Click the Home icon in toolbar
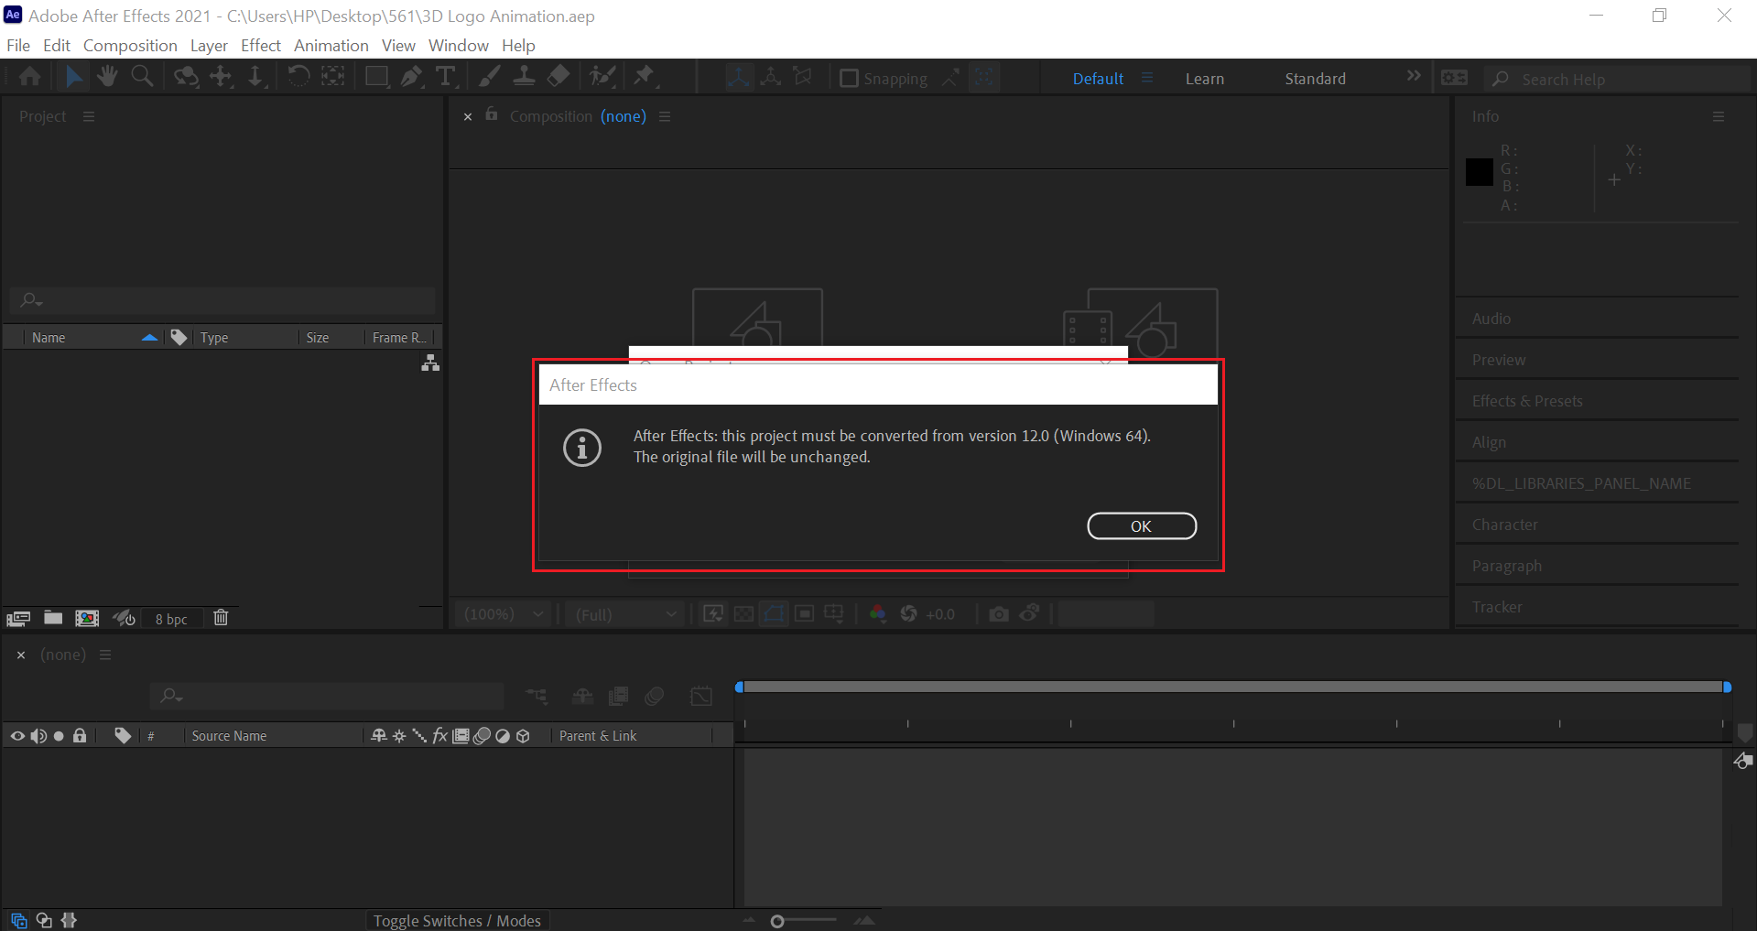Image resolution: width=1757 pixels, height=931 pixels. point(29,77)
